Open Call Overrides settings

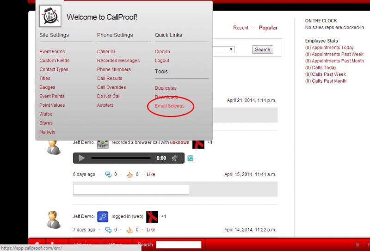tap(111, 87)
